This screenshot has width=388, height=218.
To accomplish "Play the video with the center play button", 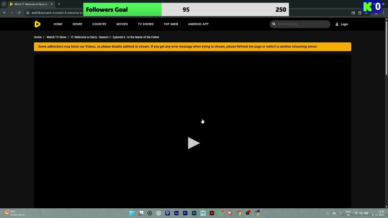I will click(194, 143).
